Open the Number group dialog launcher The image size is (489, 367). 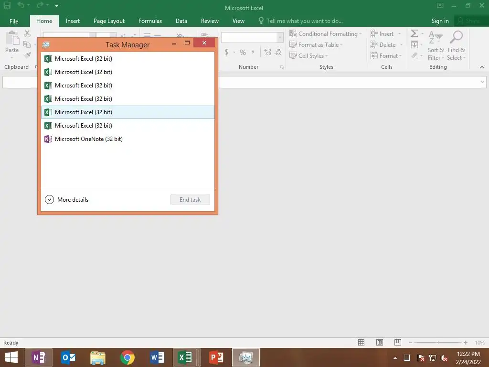point(282,67)
